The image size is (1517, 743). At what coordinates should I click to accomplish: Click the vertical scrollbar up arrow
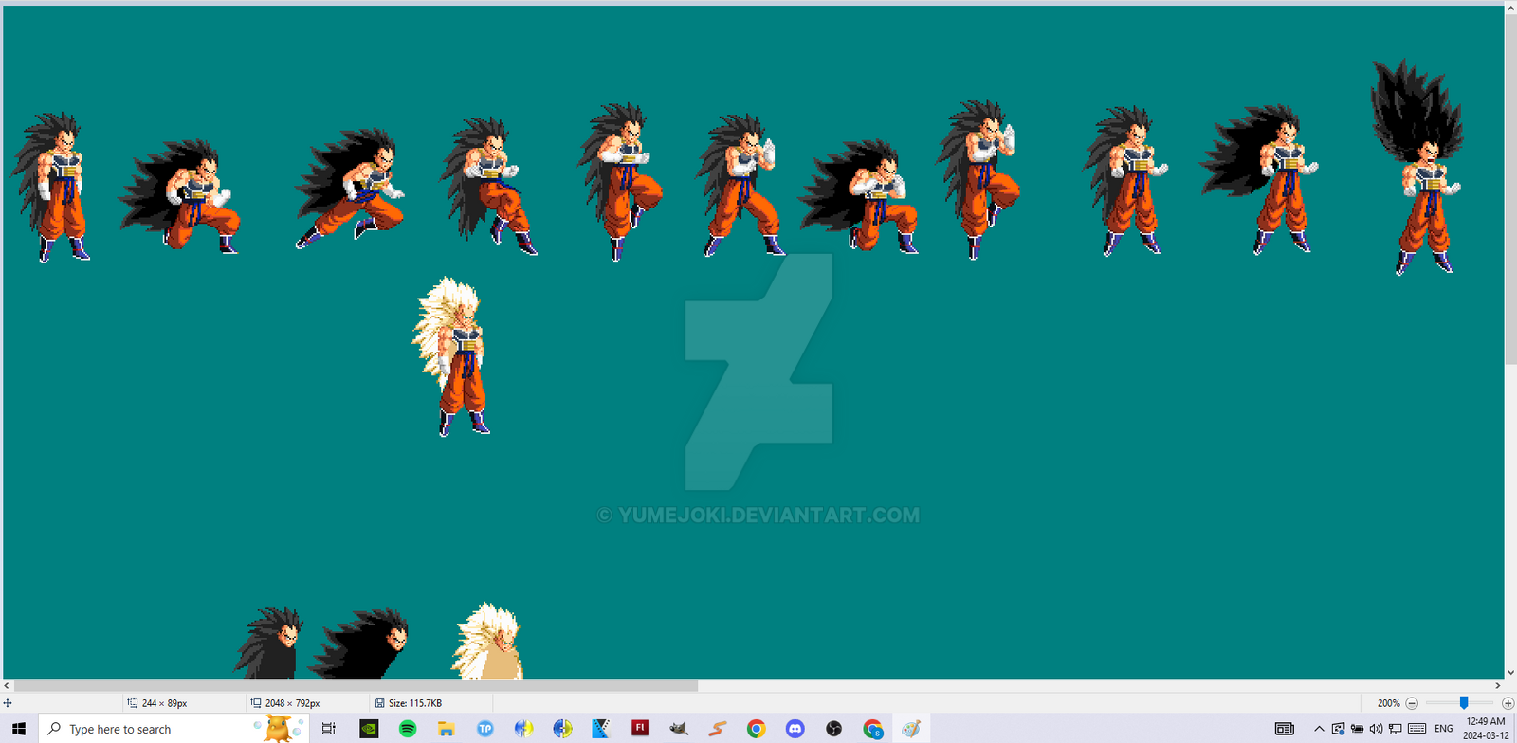(x=1510, y=9)
